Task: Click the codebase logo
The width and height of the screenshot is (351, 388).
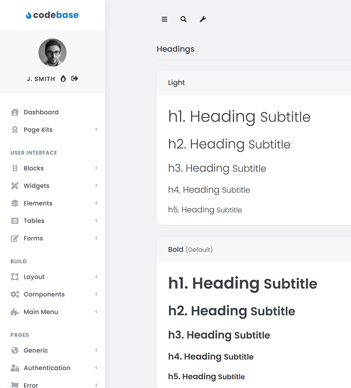Action: [x=52, y=14]
